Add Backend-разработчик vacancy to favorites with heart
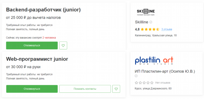The image size is (204, 99). (63, 46)
